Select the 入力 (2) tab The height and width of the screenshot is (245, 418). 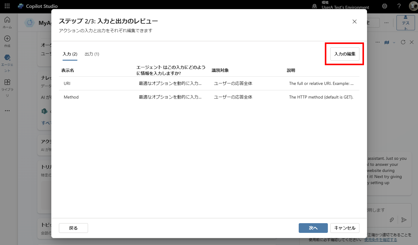click(70, 54)
